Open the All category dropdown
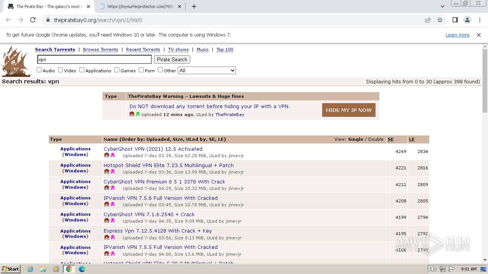The height and width of the screenshot is (274, 488). pos(207,70)
